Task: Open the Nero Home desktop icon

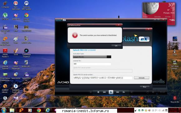Action: 16,76
